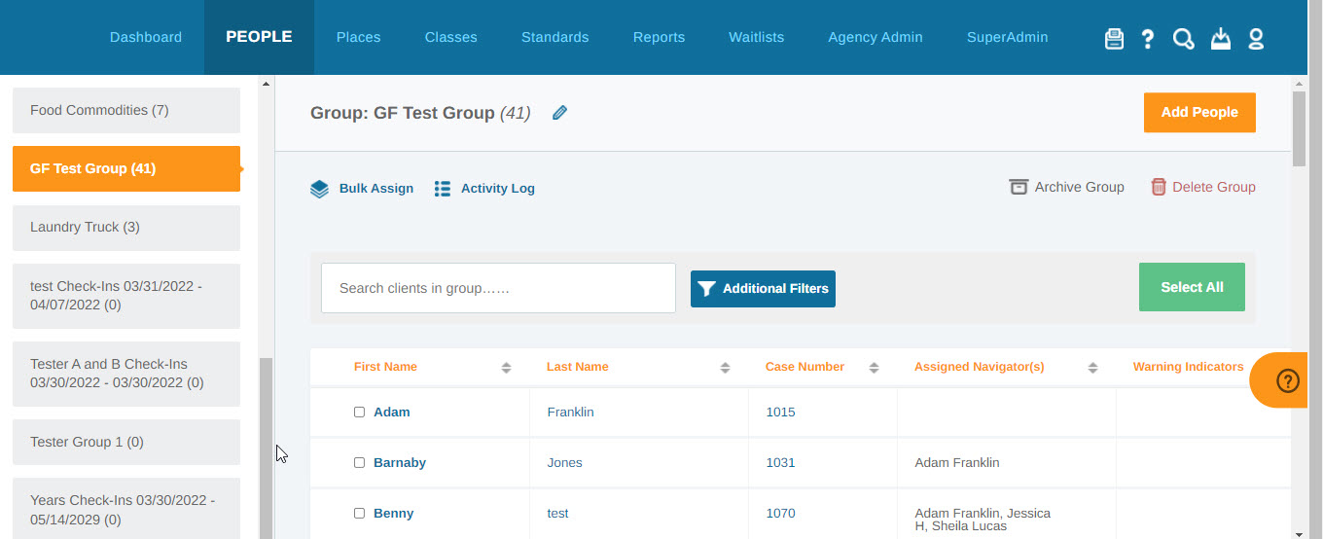Open client Barnaby's profile link
Image resolution: width=1323 pixels, height=539 pixels.
pos(400,463)
